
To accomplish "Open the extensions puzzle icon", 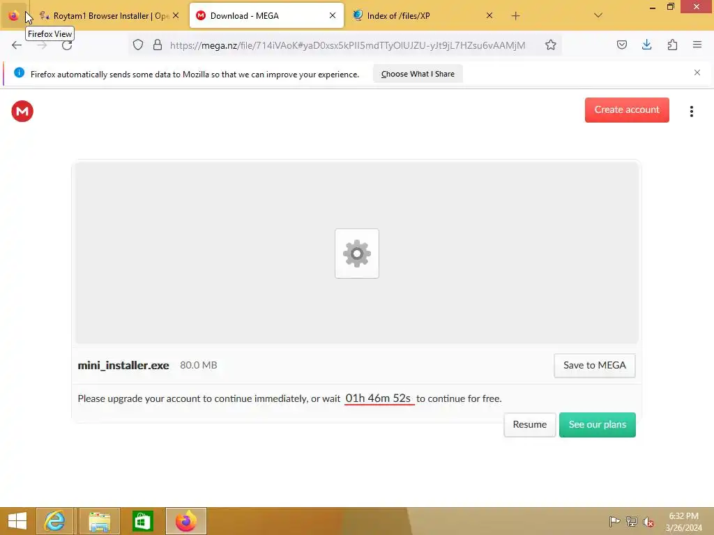I will click(672, 45).
